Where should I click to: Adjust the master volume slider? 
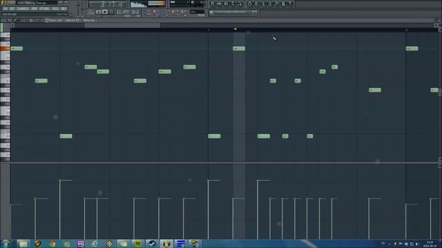[78, 5]
